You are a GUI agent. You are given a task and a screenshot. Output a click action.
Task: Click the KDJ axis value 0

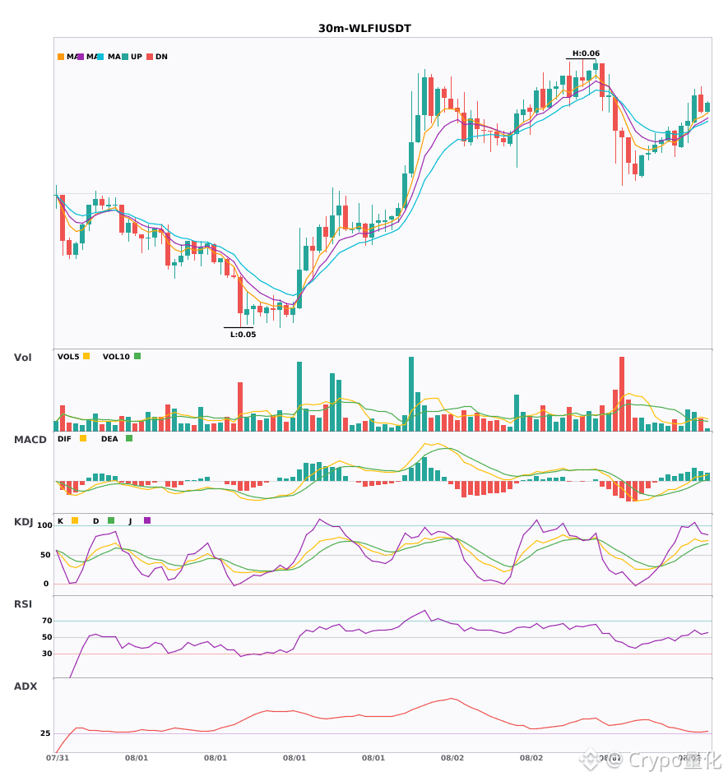click(46, 584)
